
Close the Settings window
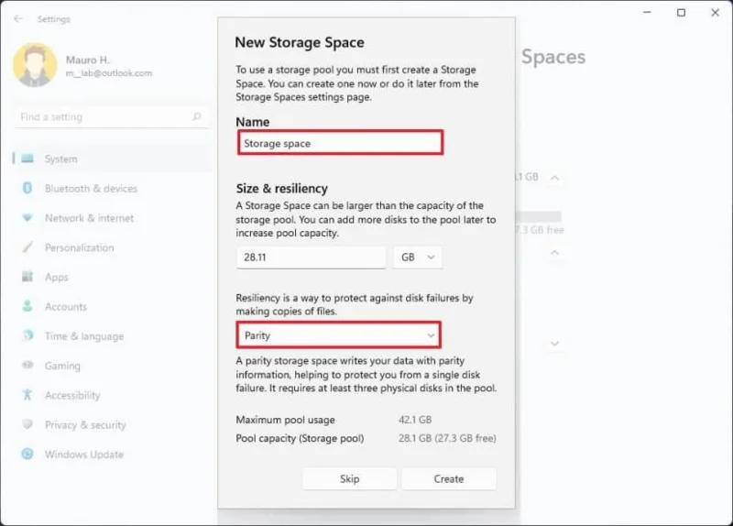716,13
